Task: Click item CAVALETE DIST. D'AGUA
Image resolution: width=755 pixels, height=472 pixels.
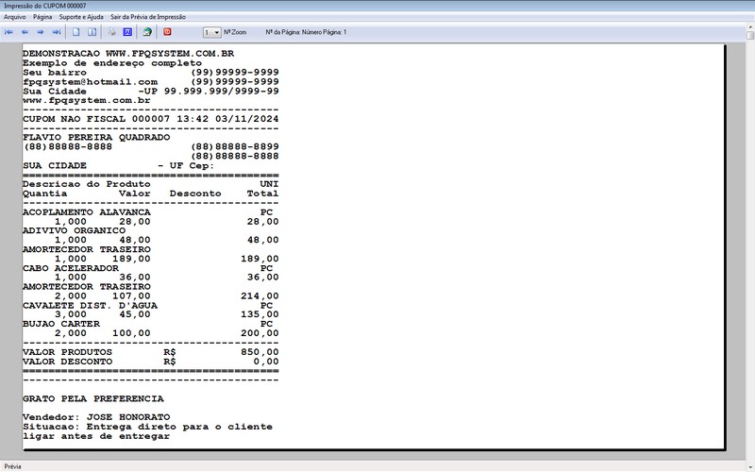Action: tap(90, 305)
